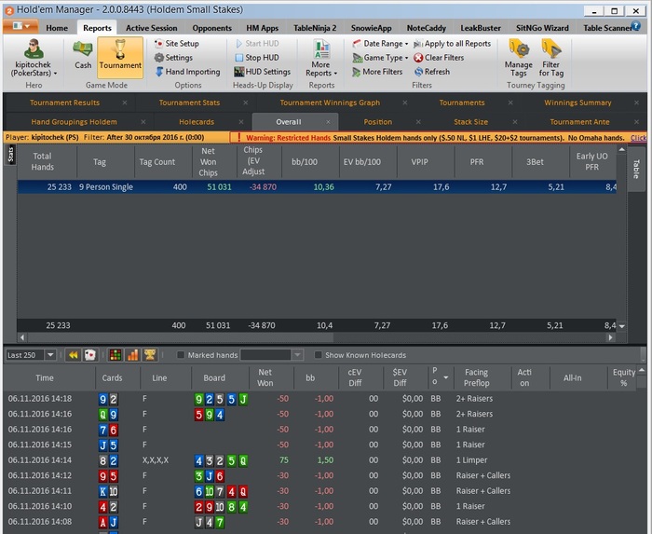Image resolution: width=652 pixels, height=534 pixels.
Task: Sort hands by Time column
Action: click(x=45, y=377)
